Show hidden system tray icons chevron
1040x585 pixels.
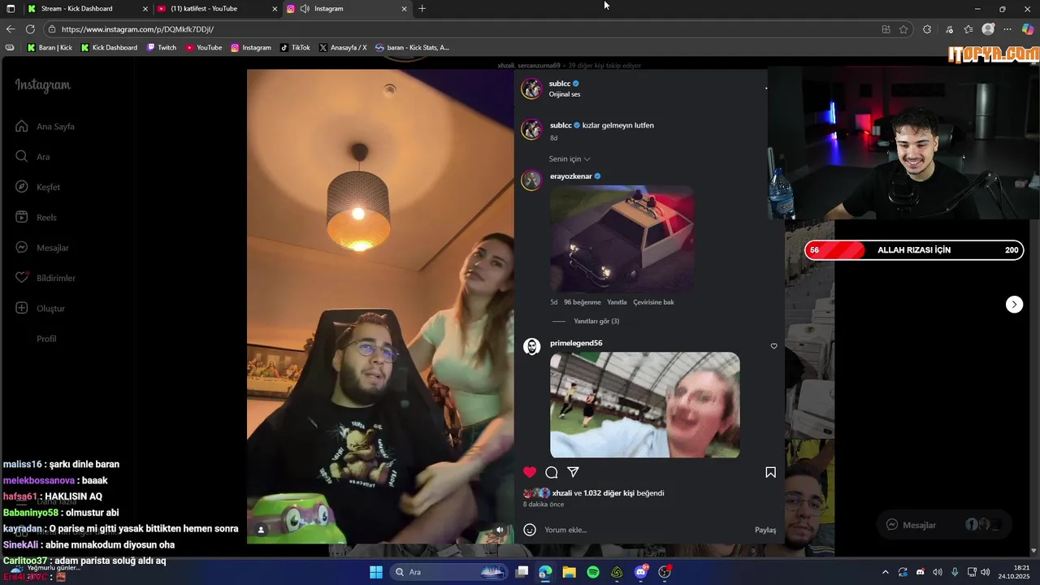[x=885, y=572]
